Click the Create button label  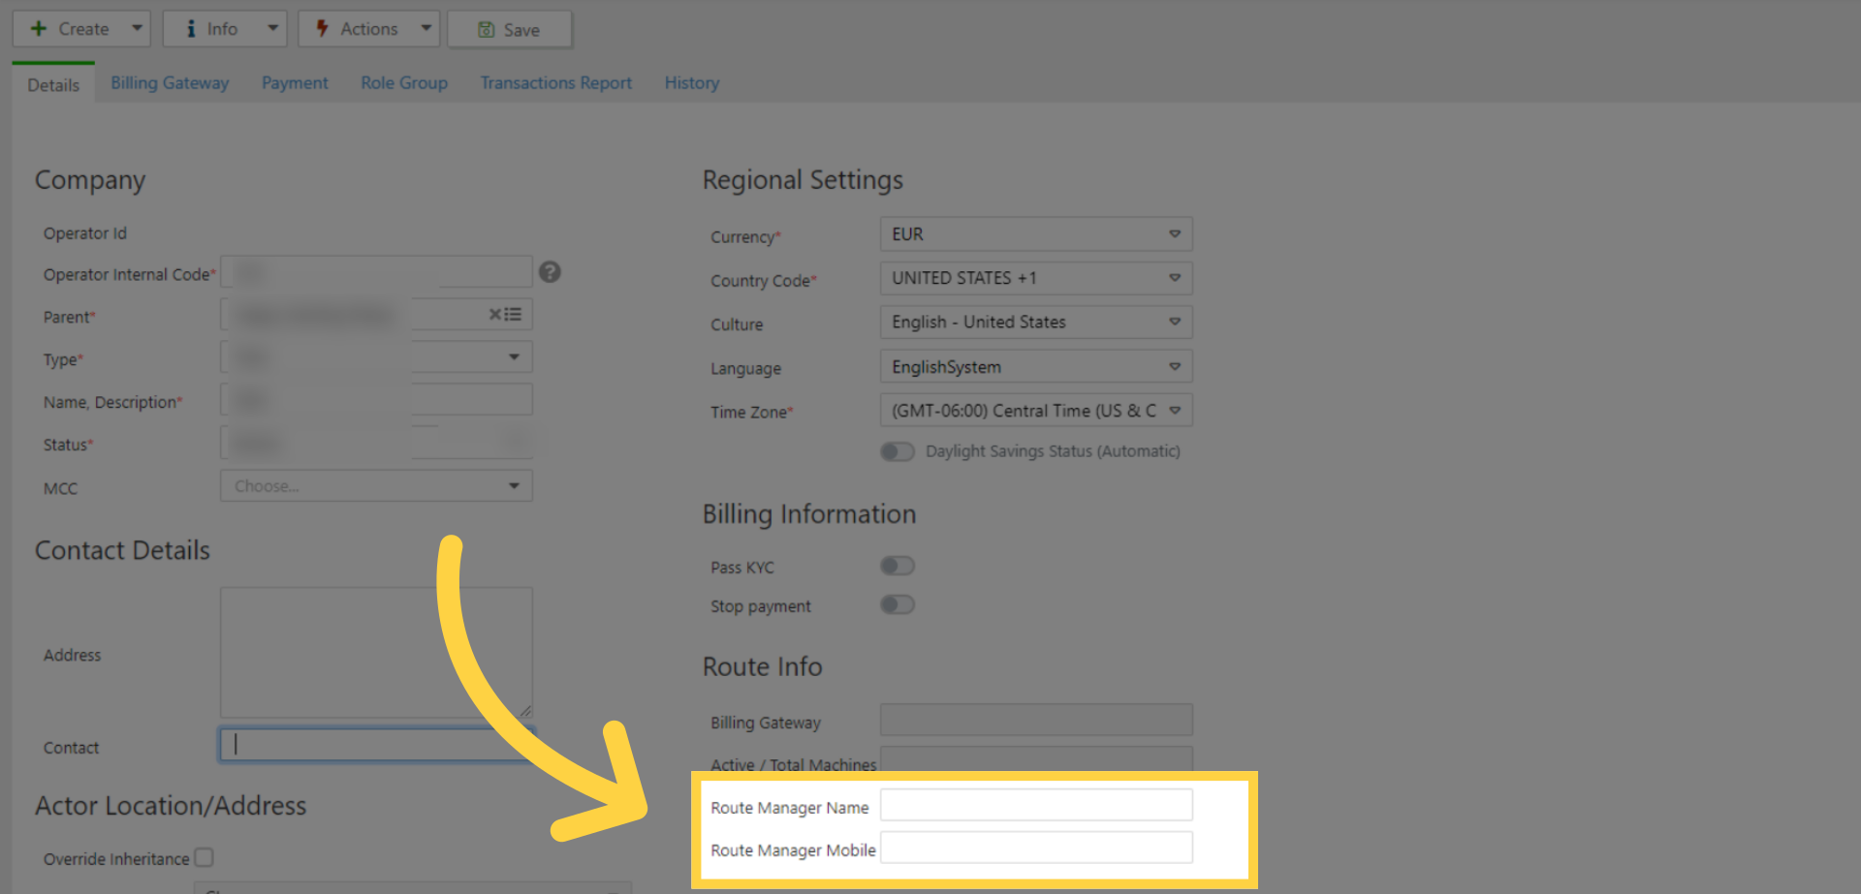point(83,29)
